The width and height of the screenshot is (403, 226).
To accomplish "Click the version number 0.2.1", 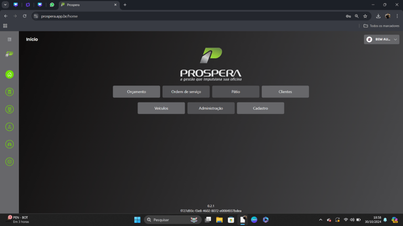I will [x=211, y=206].
